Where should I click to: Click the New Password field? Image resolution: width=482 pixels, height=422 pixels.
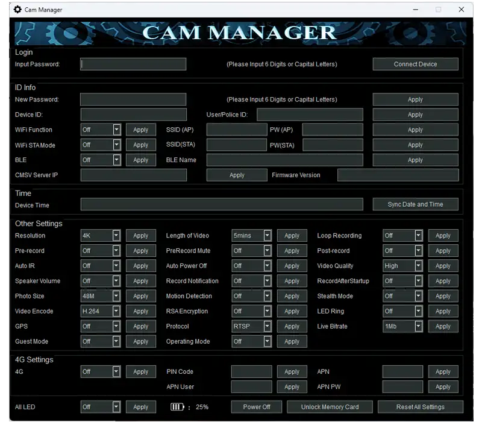pyautogui.click(x=133, y=99)
